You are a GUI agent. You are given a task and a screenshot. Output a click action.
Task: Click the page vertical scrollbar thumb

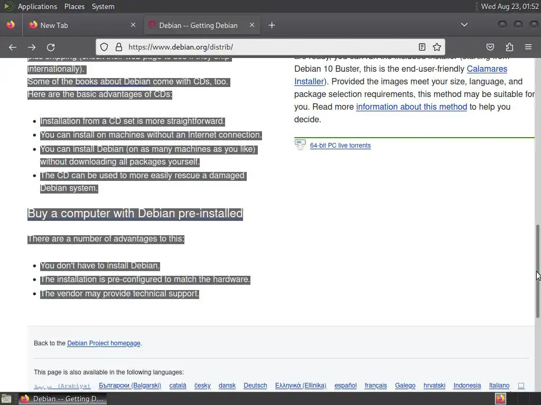coord(537,271)
